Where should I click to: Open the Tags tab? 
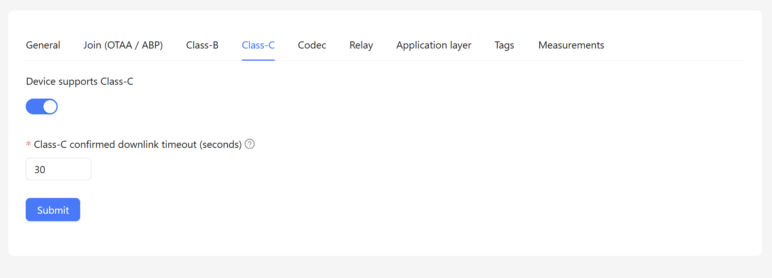pos(505,45)
